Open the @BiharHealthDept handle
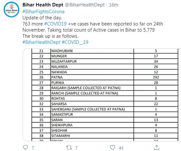181x151 pixels. click(85, 5)
